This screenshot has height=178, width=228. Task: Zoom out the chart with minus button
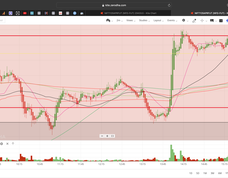[102, 136]
